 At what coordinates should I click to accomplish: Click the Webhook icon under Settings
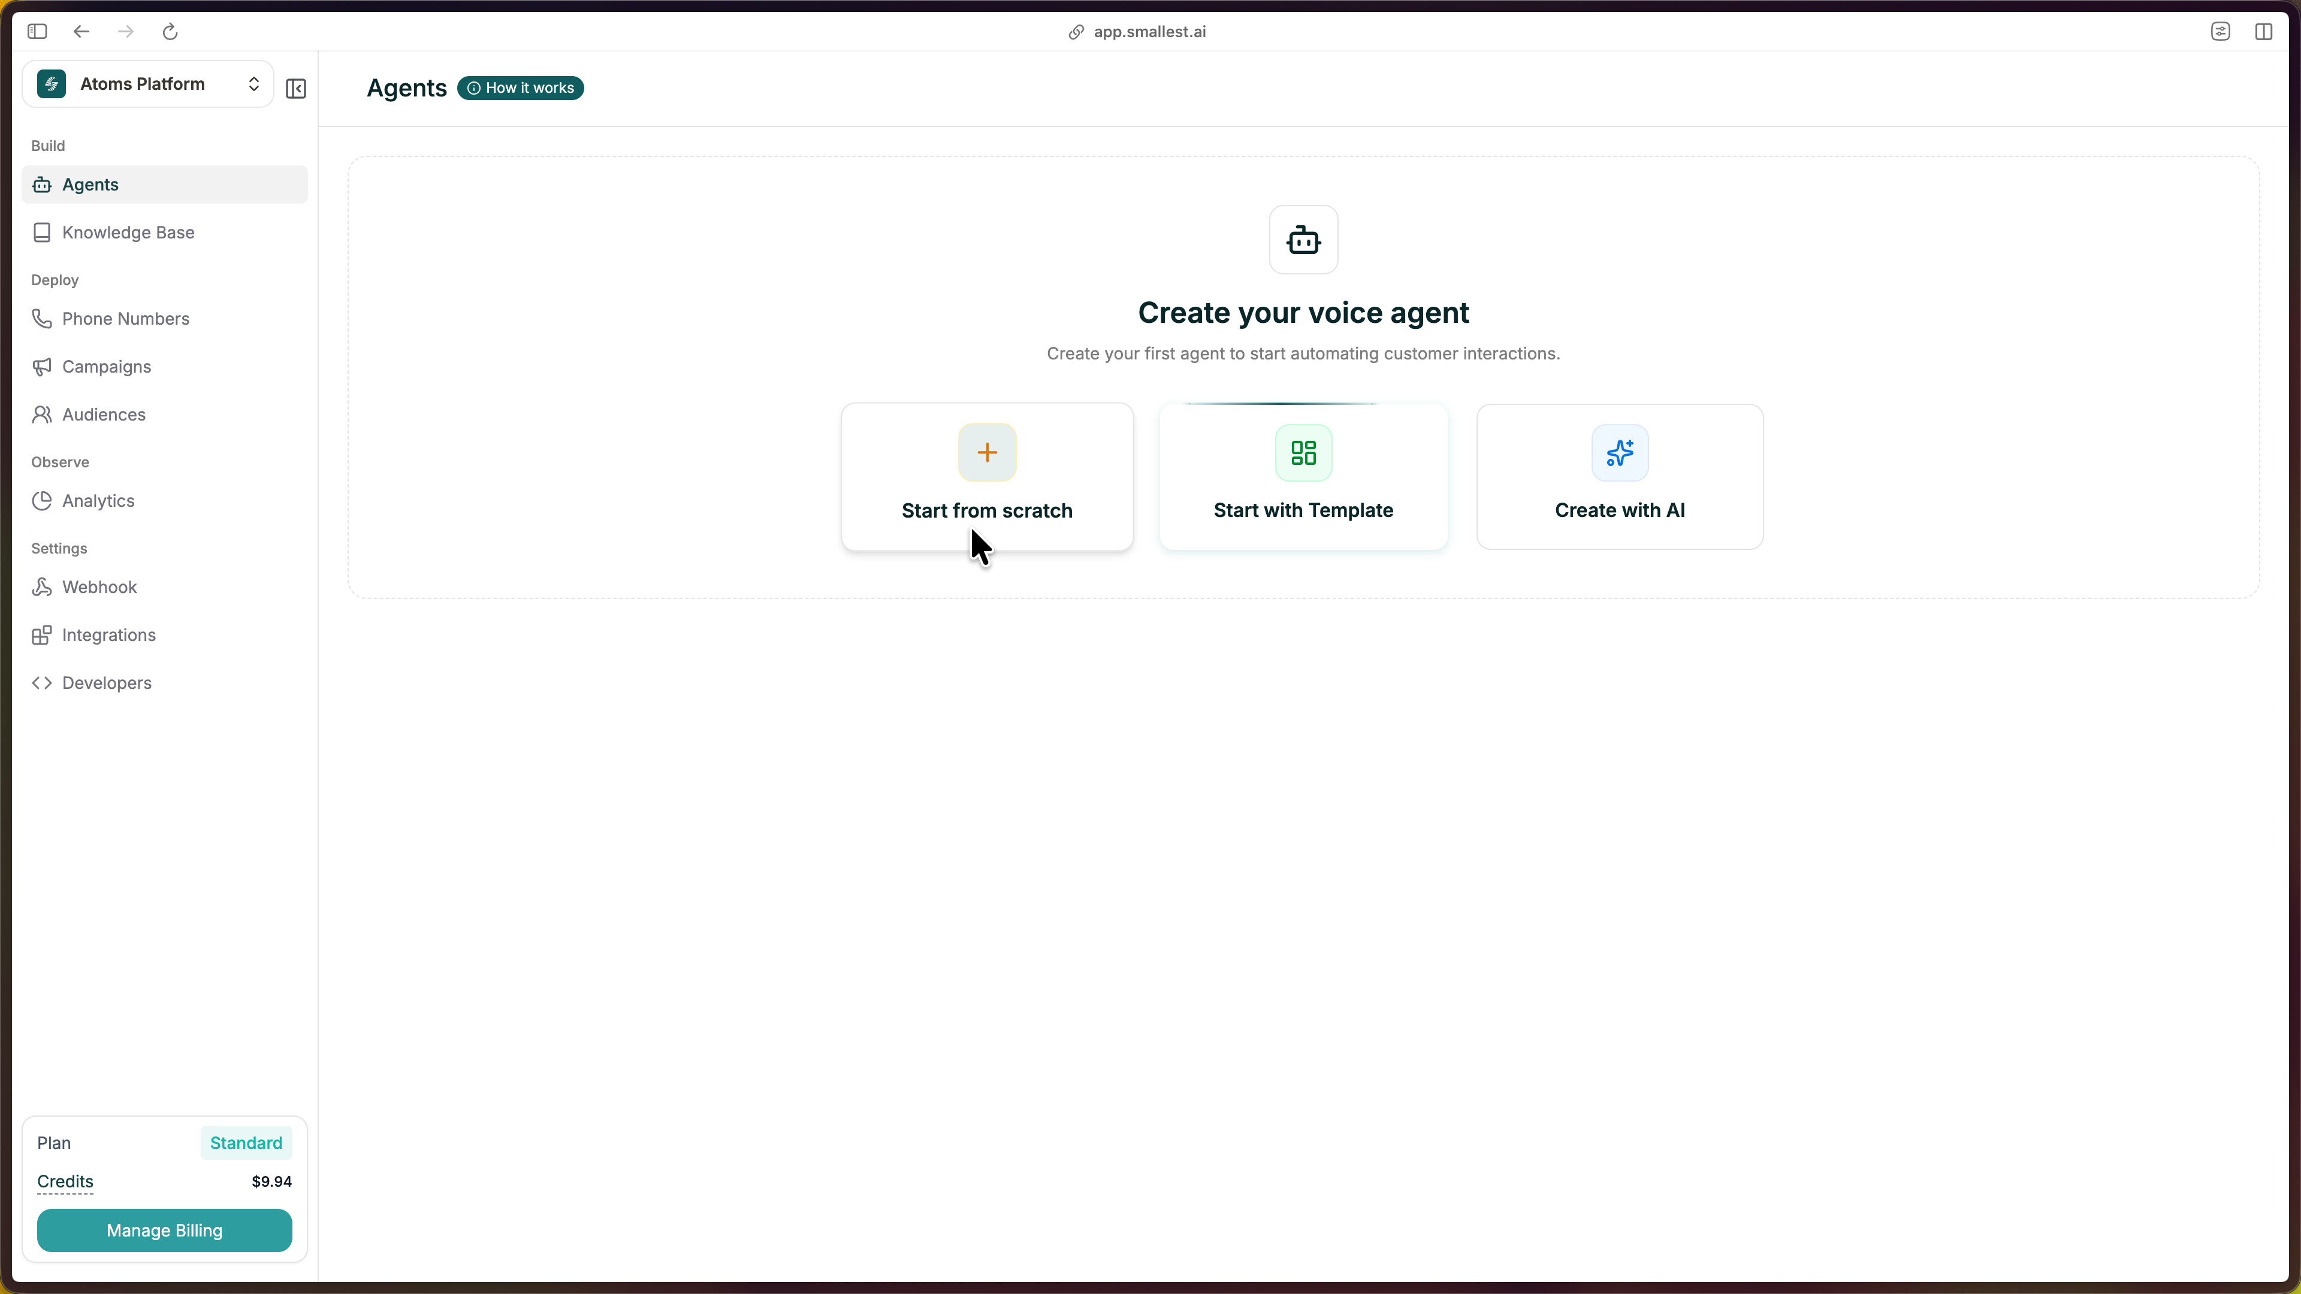click(42, 586)
